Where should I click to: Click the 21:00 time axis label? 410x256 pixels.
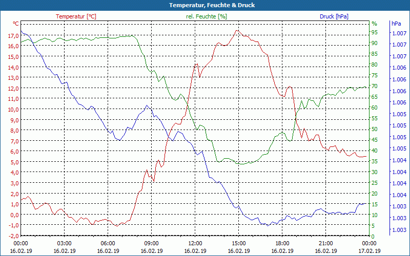click(x=326, y=244)
